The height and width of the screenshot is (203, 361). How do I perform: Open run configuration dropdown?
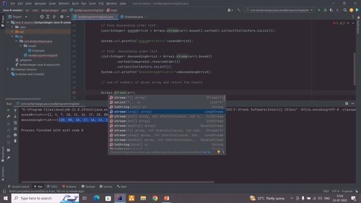coord(279,10)
